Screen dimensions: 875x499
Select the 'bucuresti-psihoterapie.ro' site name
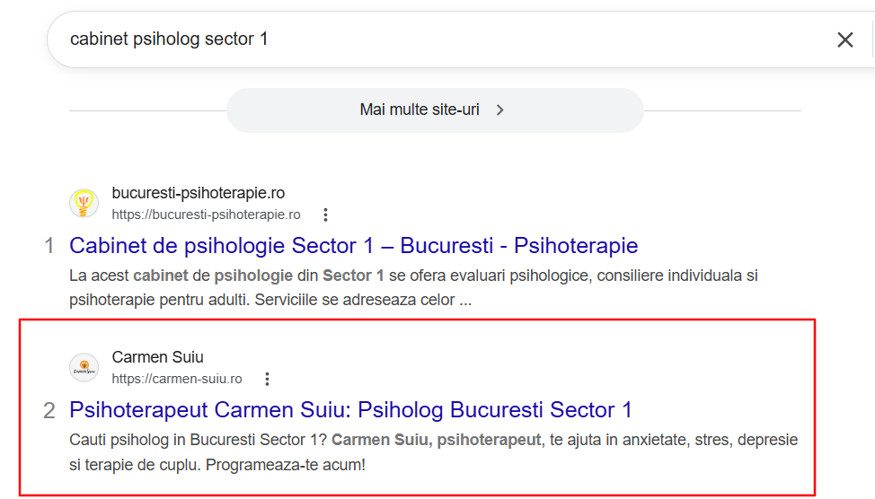(199, 193)
